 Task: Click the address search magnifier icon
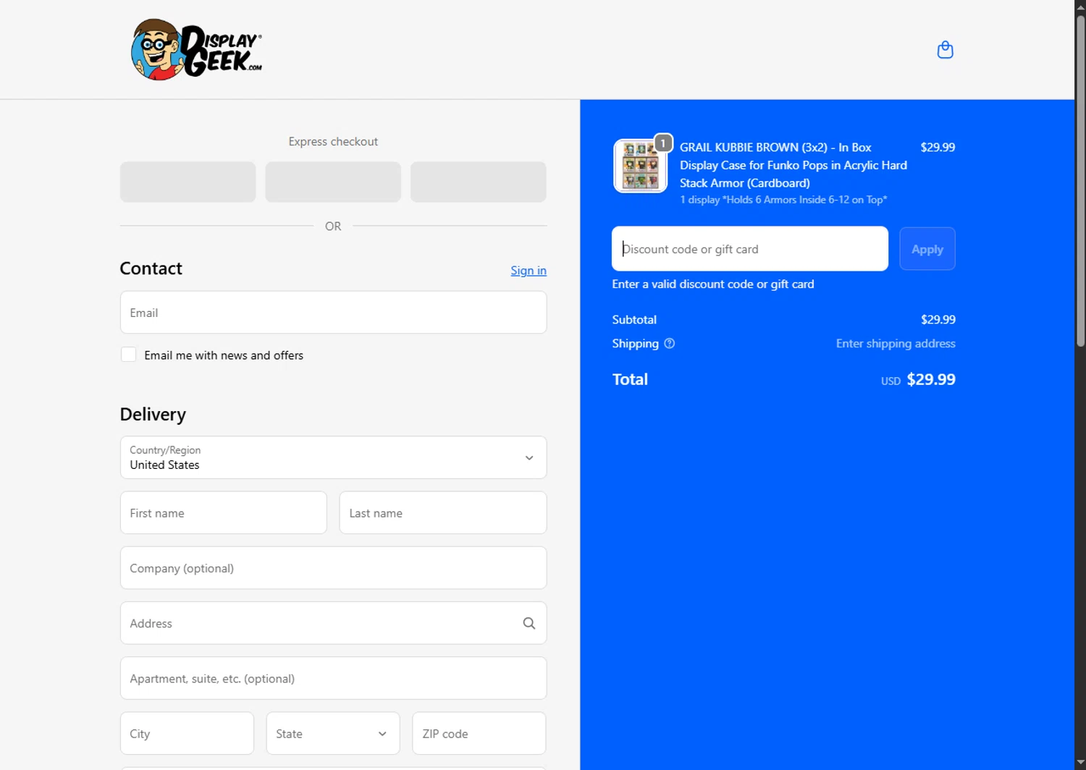pyautogui.click(x=529, y=623)
